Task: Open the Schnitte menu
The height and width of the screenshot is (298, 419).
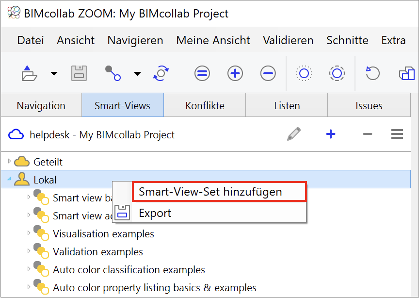Action: click(347, 40)
